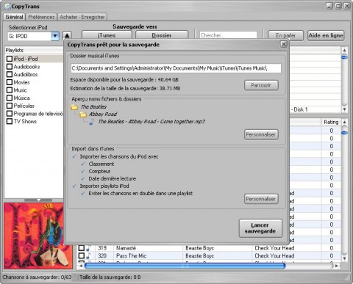Toggle the Classement import option

(83, 164)
